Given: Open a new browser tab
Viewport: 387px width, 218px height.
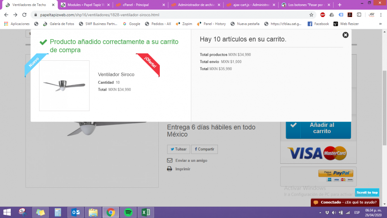Looking at the screenshot, I should point(340,5).
